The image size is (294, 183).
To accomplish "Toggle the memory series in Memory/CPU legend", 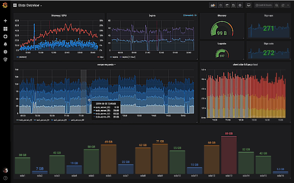I will click(x=21, y=57).
